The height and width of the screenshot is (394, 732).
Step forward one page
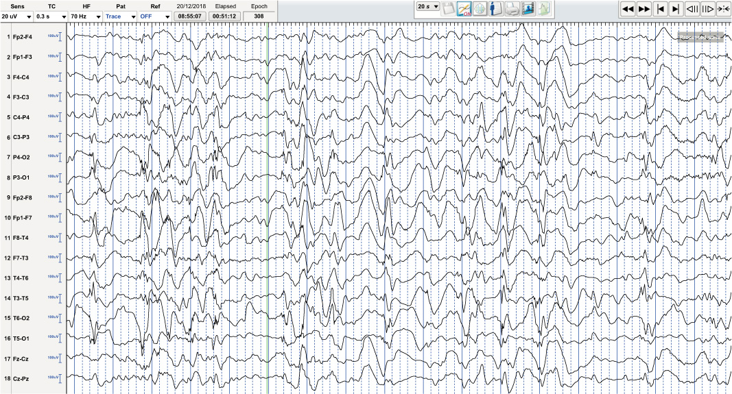tap(707, 9)
